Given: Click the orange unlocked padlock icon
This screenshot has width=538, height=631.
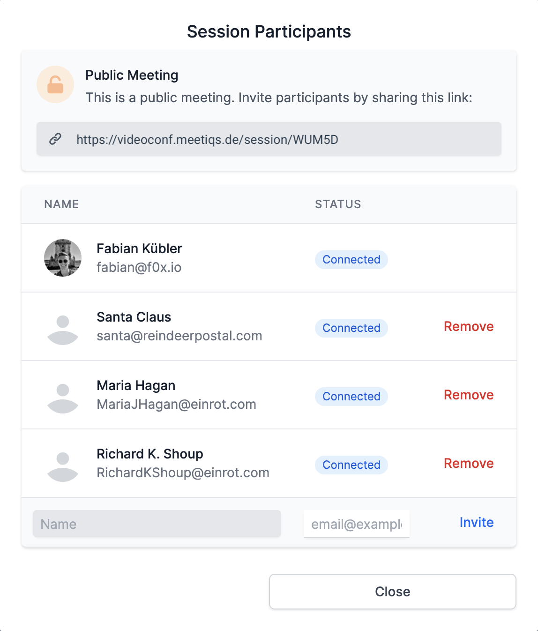Looking at the screenshot, I should (55, 84).
